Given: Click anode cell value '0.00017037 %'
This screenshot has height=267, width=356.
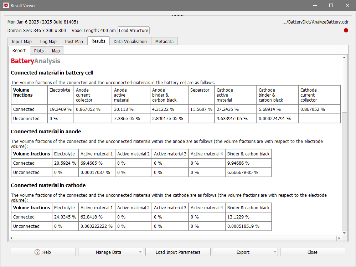Looking at the screenshot, I should click(95, 172).
